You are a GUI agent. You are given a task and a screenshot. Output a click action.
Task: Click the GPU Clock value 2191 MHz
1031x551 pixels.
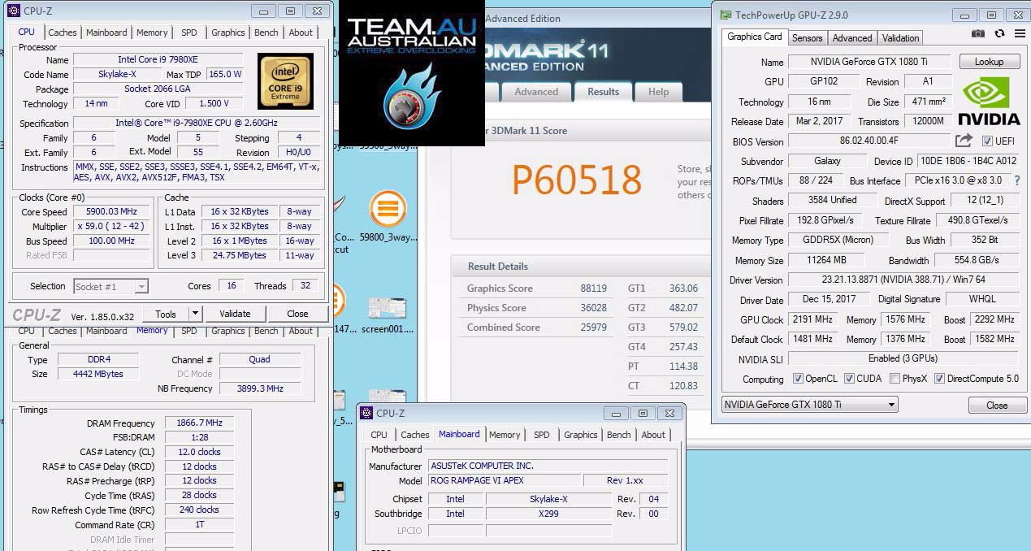[x=811, y=319]
